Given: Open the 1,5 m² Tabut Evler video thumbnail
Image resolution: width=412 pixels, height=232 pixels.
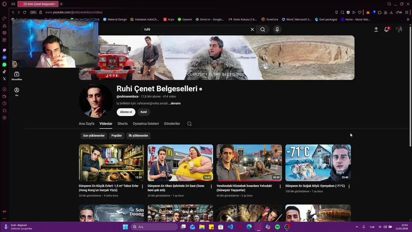Looking at the screenshot, I should click(111, 163).
